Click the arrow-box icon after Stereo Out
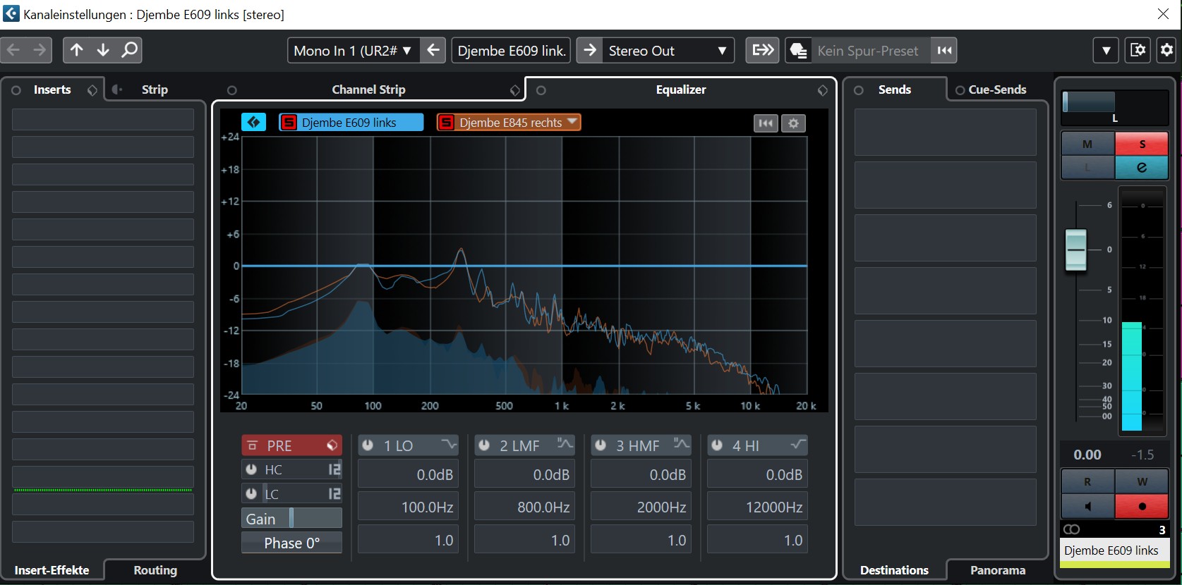 coord(763,50)
